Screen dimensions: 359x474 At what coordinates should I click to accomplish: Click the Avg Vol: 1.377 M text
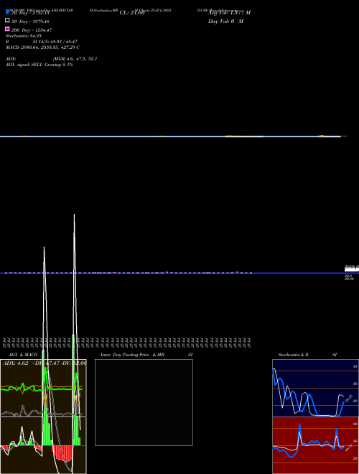[229, 13]
